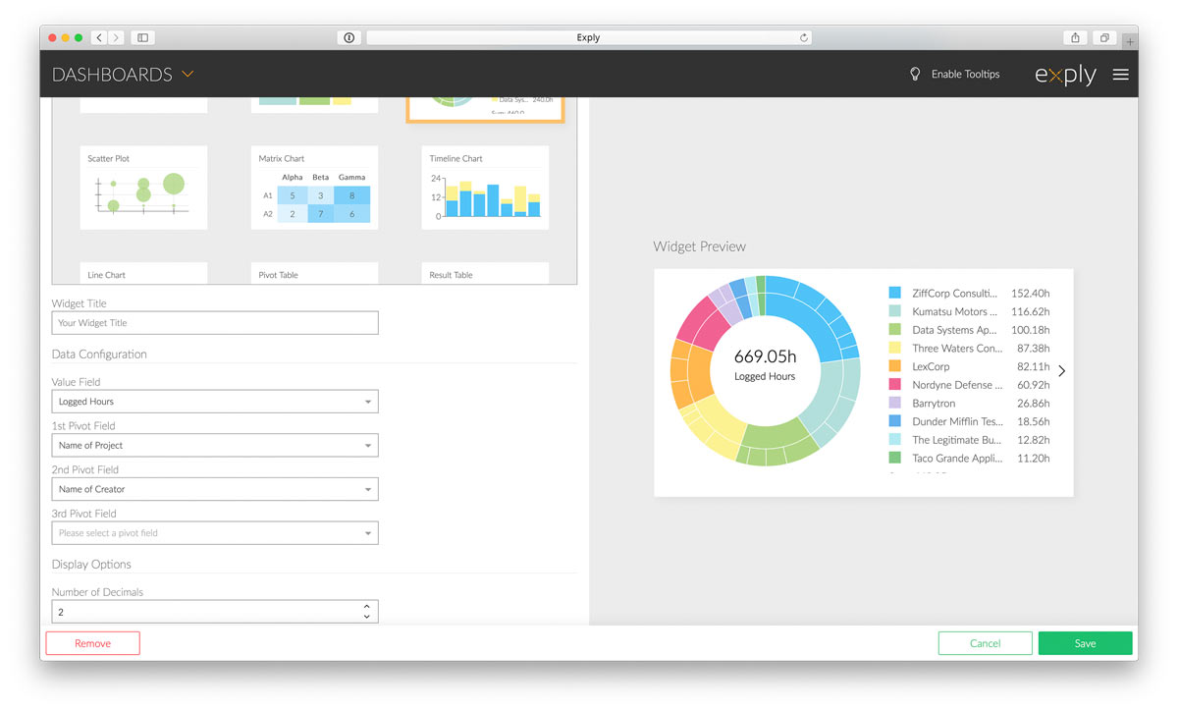
Task: Open the 1st Pivot Field dropdown
Action: tap(215, 445)
